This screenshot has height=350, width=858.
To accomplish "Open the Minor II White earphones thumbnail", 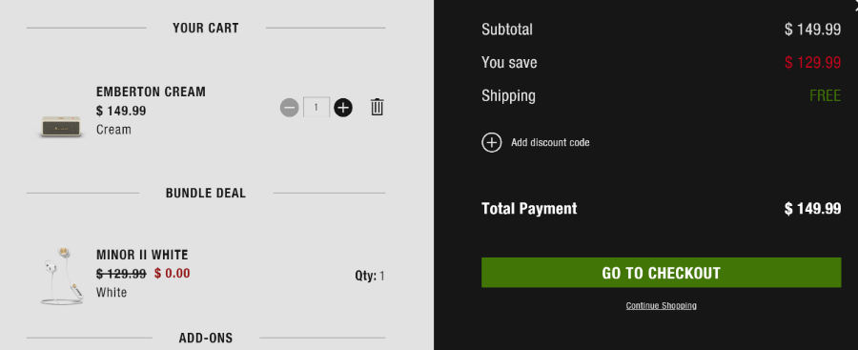I will coord(61,276).
